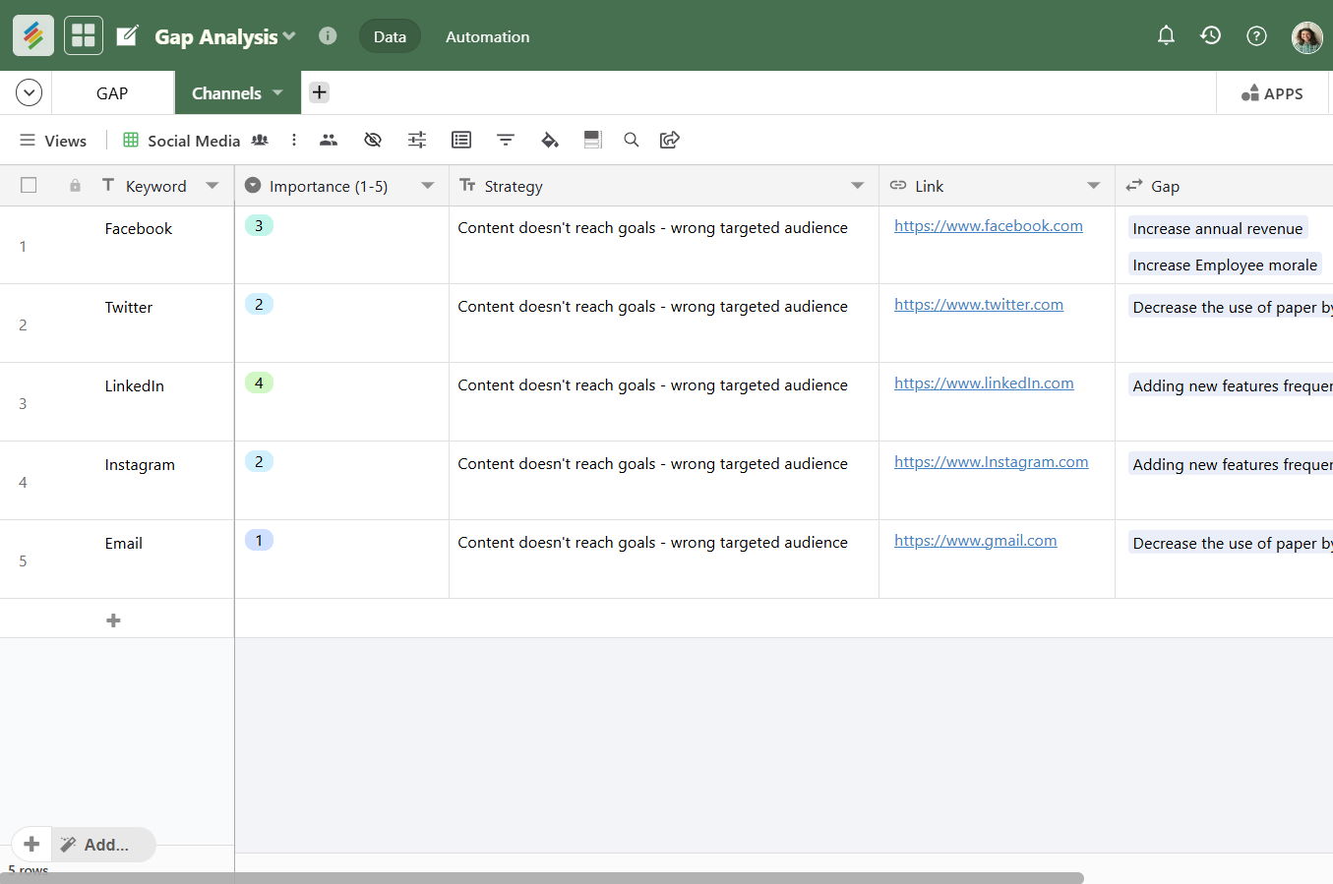Open the filter rows icon
The height and width of the screenshot is (884, 1333).
point(506,140)
